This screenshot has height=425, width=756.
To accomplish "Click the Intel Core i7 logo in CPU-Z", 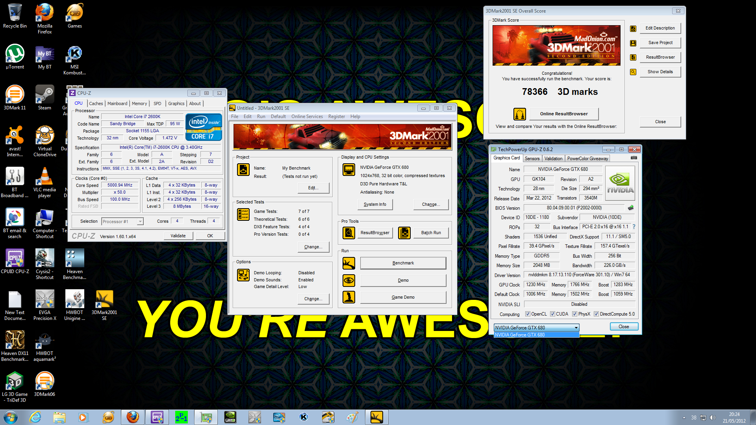I will (204, 127).
